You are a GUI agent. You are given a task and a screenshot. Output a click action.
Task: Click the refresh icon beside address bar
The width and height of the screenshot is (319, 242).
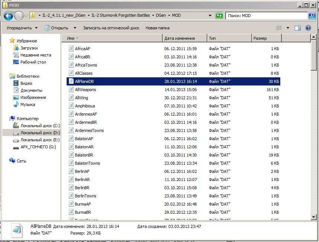point(219,16)
